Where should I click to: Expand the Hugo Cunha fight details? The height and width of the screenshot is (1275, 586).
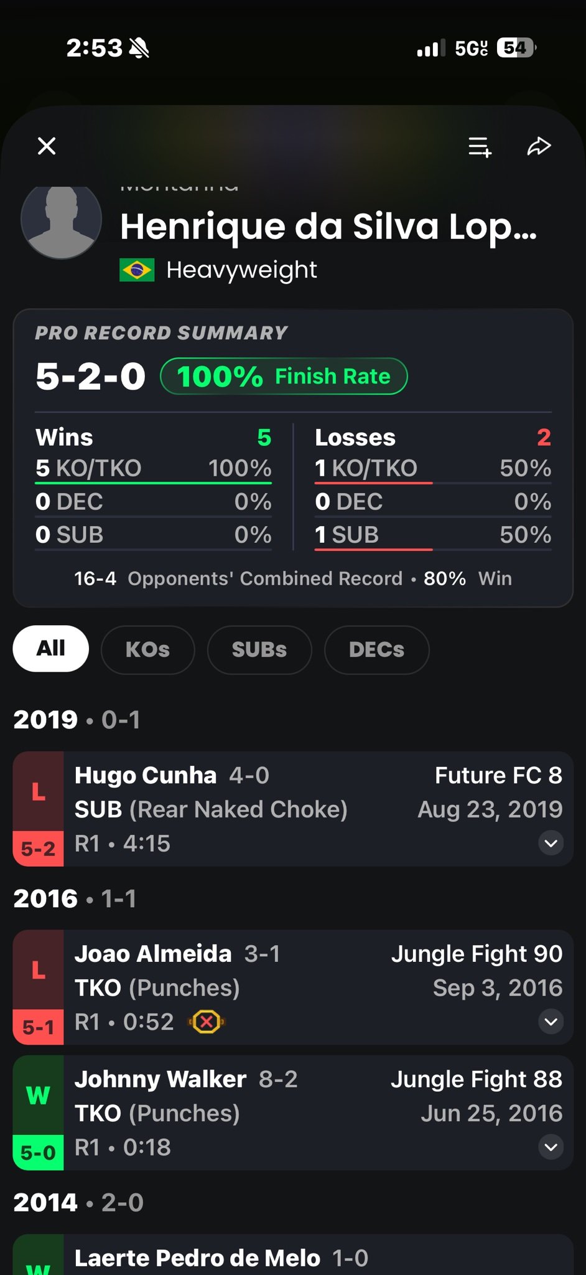point(551,843)
